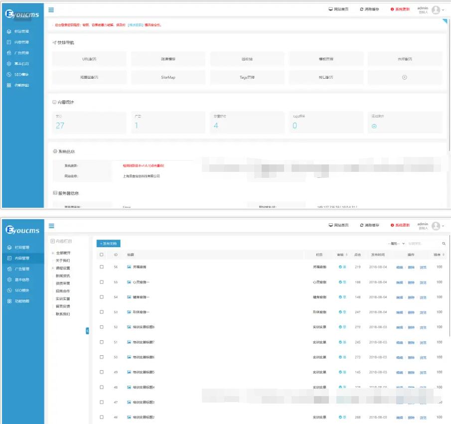
Task: Click the image icon beside the ID 56 title
Action: pos(129,267)
